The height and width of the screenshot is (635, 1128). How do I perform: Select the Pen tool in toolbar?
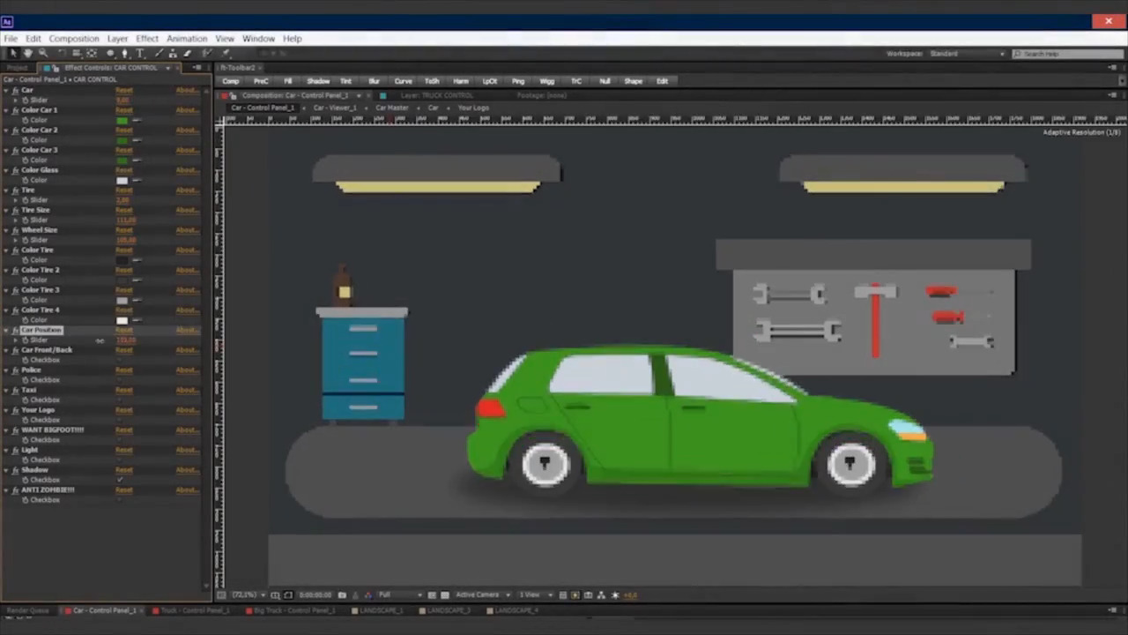124,53
